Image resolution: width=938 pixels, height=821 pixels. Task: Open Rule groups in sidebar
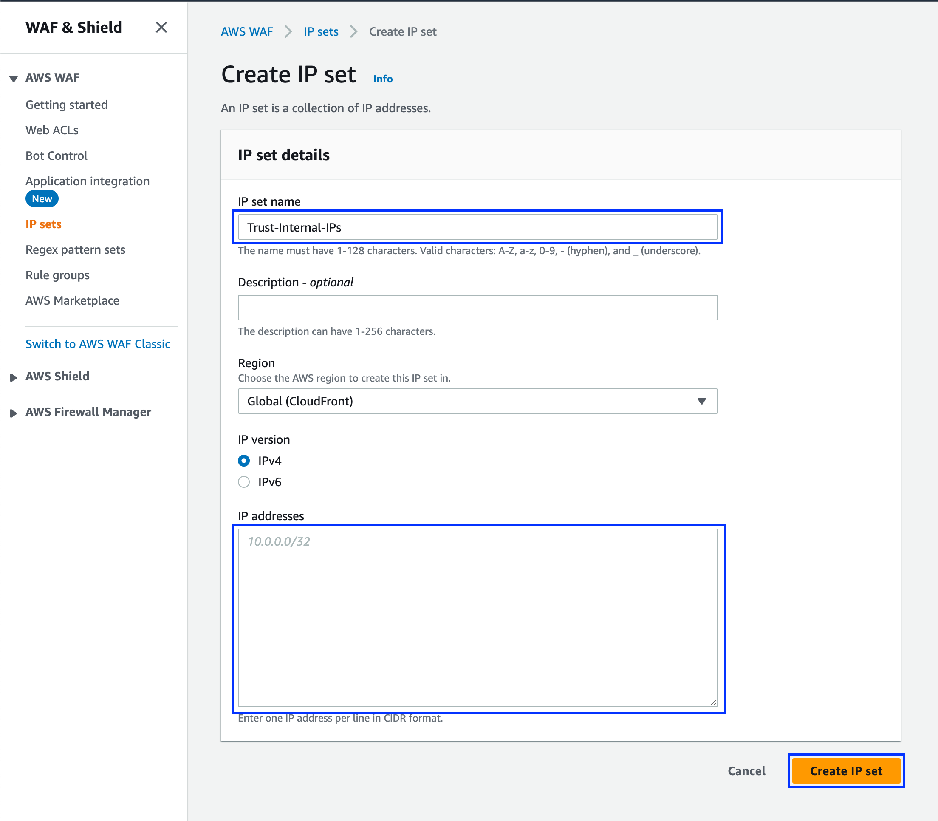tap(57, 275)
